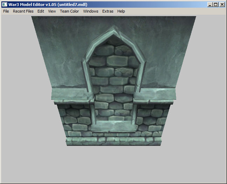The width and height of the screenshot is (227, 184).
Task: Open the Extras menu
Action: pos(108,11)
